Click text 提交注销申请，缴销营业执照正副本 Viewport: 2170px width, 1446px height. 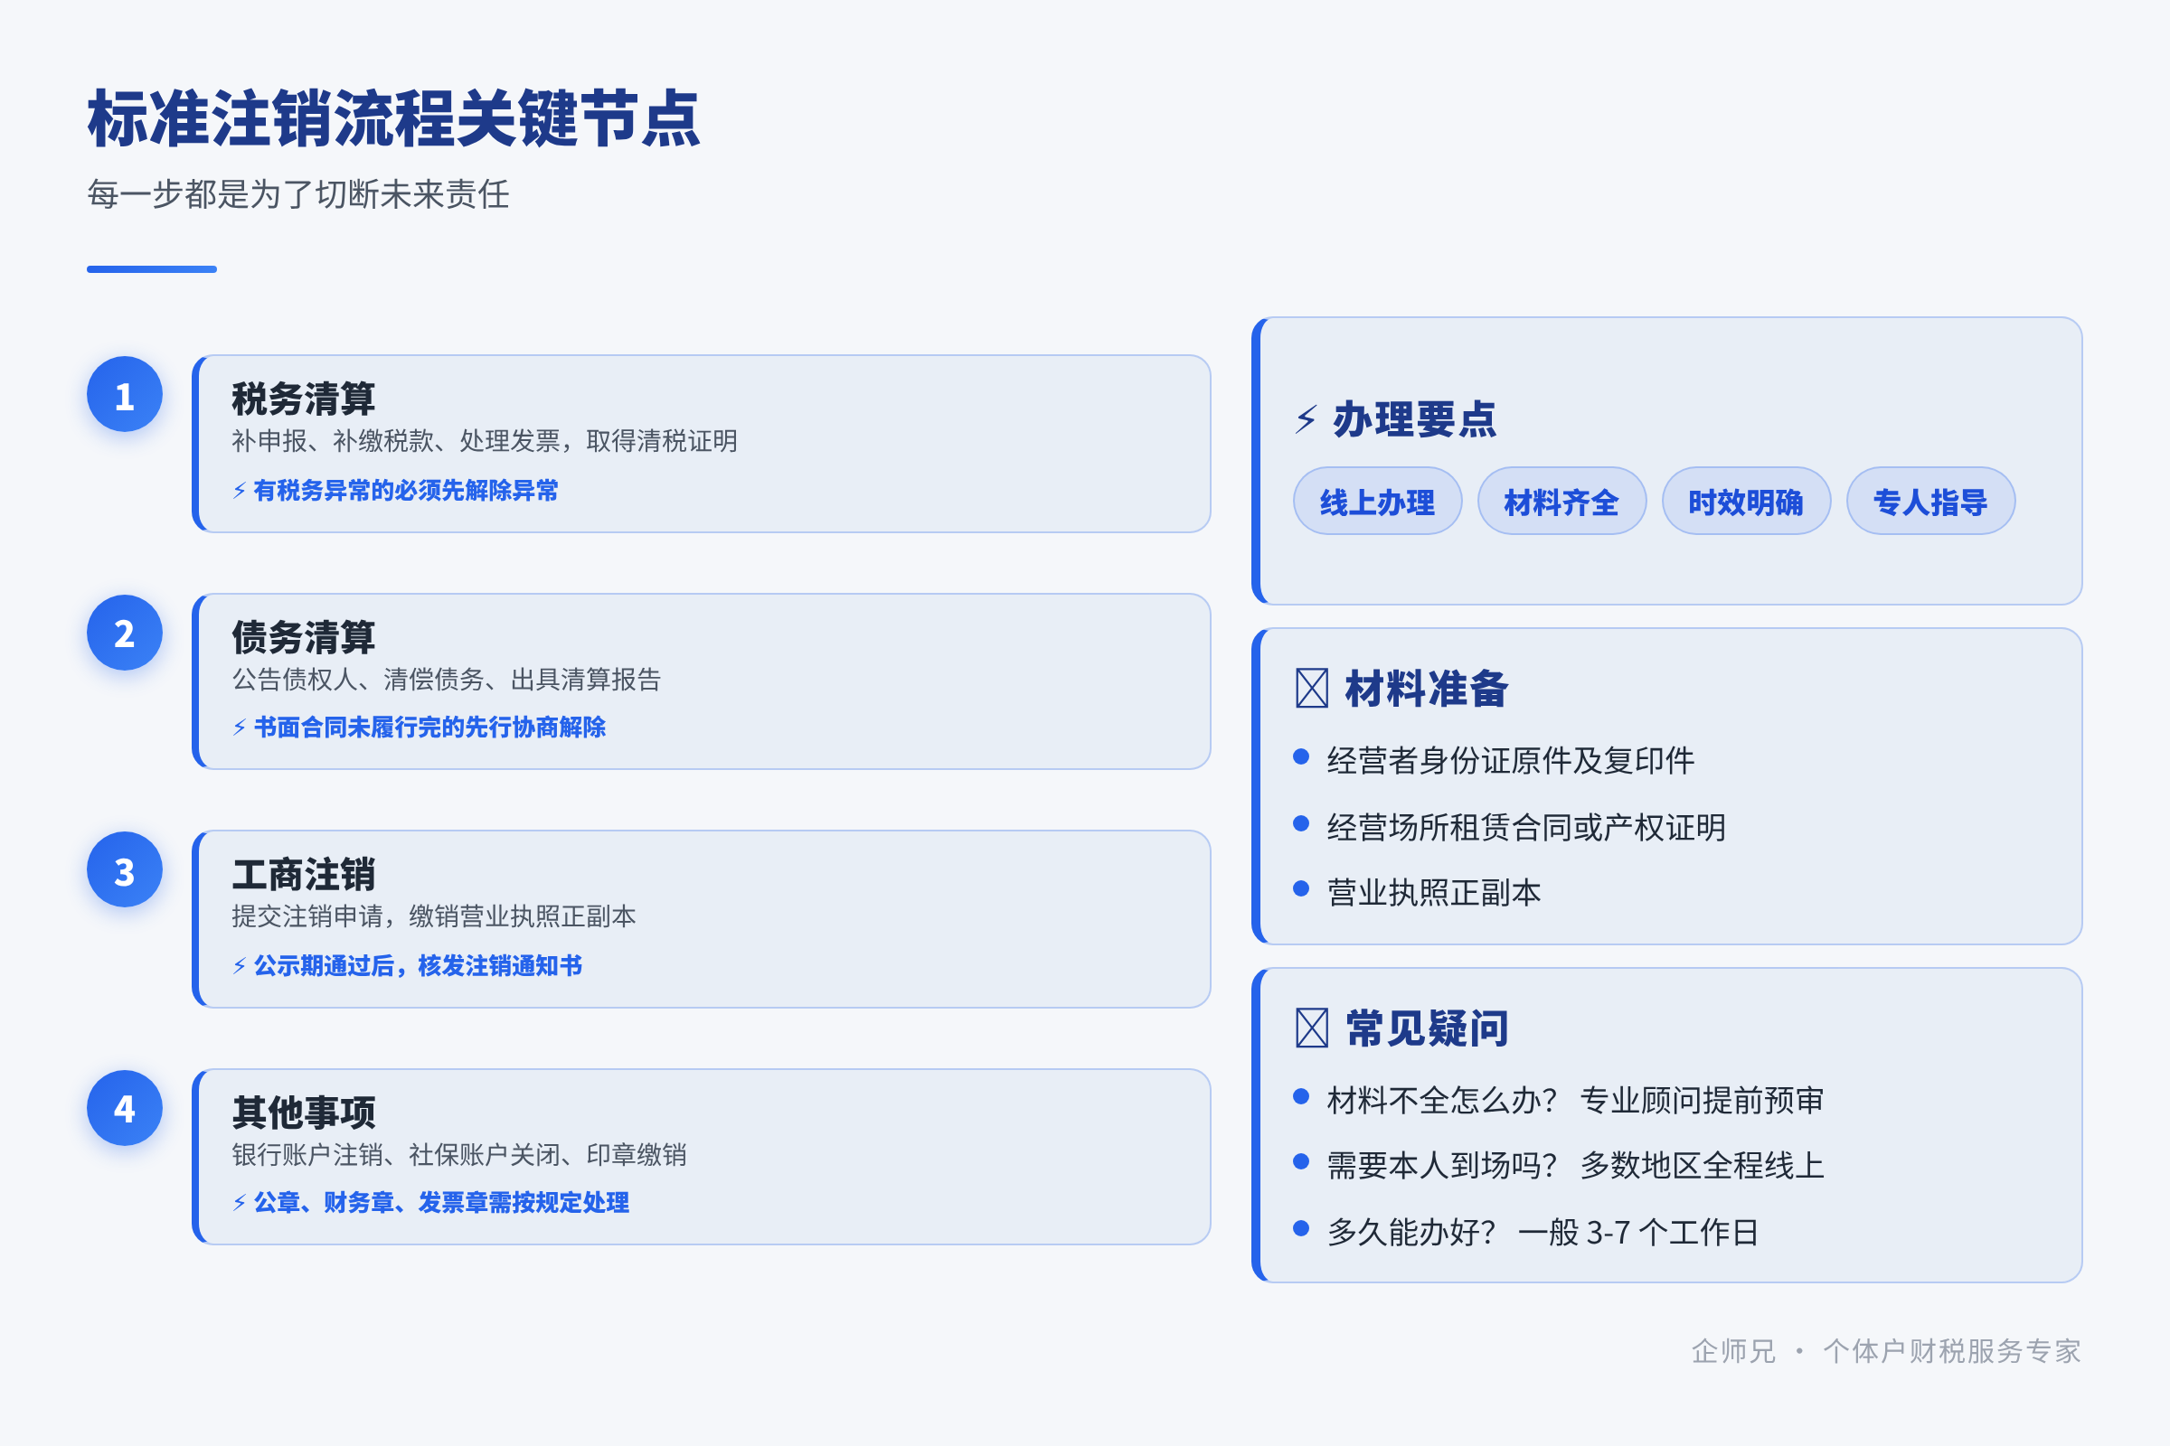point(434,916)
